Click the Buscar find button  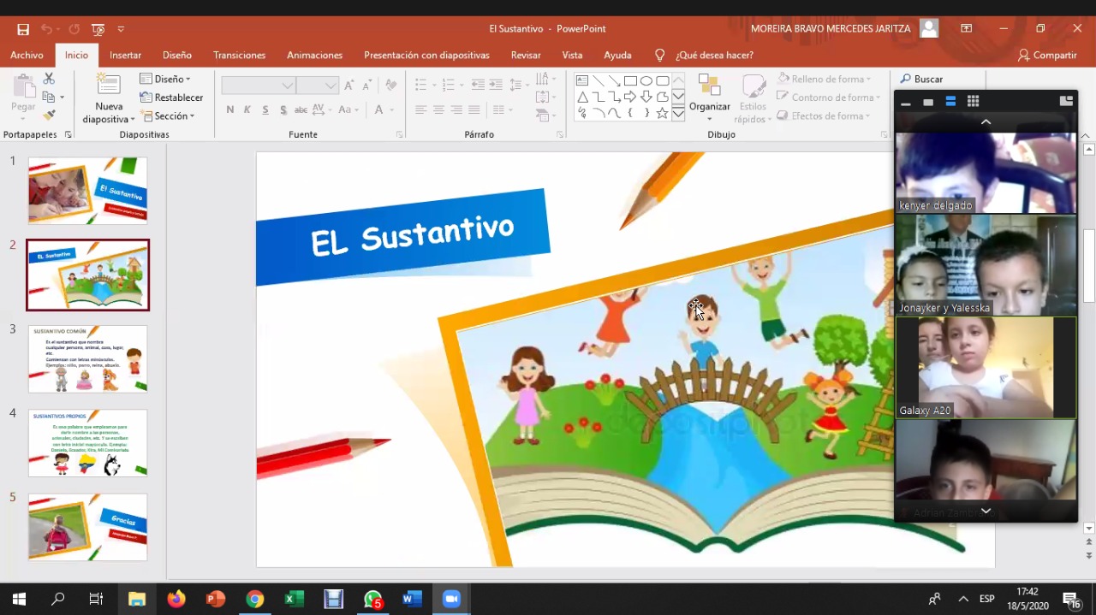pyautogui.click(x=921, y=79)
